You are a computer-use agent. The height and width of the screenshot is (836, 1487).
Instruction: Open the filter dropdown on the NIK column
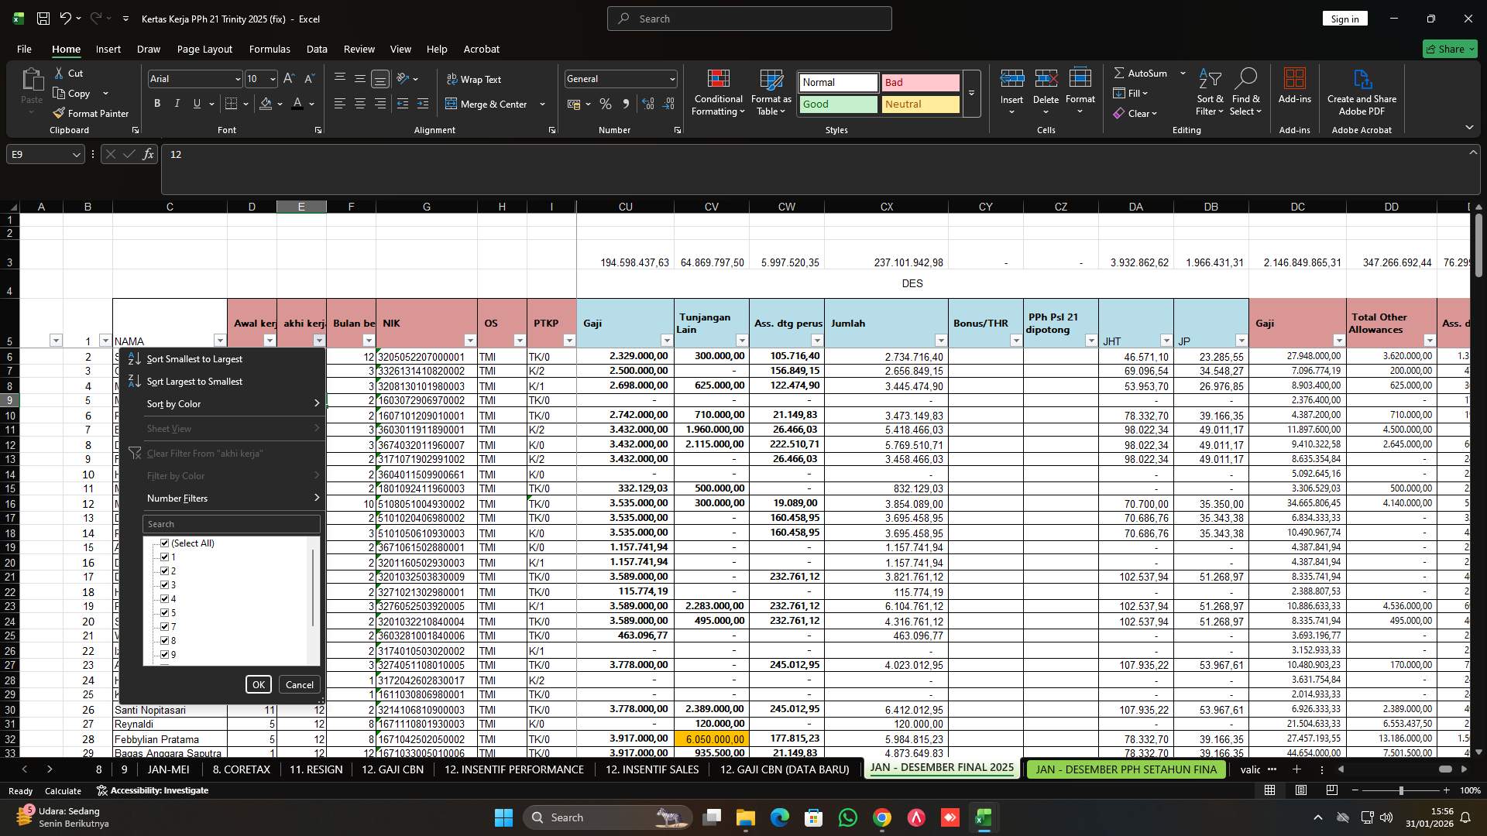pyautogui.click(x=469, y=340)
